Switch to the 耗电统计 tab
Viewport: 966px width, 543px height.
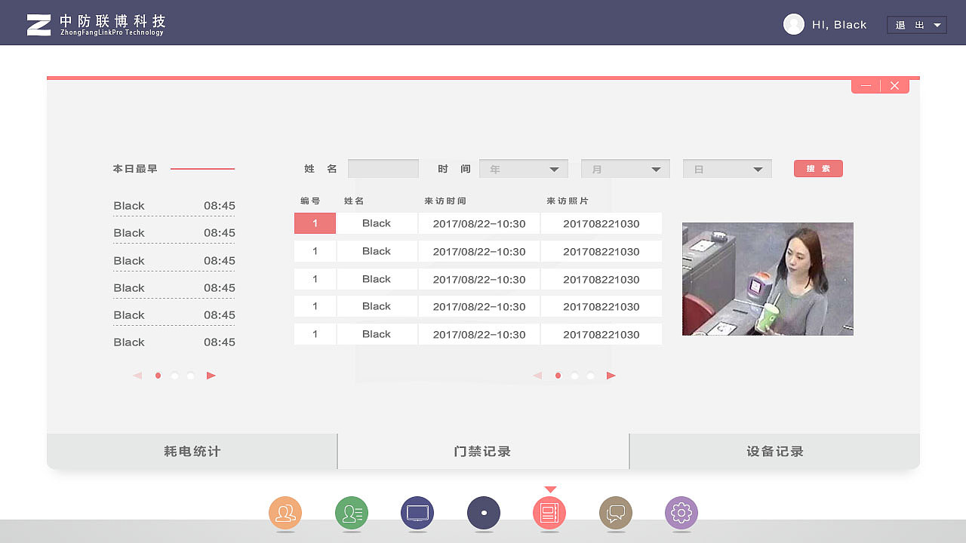pos(192,452)
